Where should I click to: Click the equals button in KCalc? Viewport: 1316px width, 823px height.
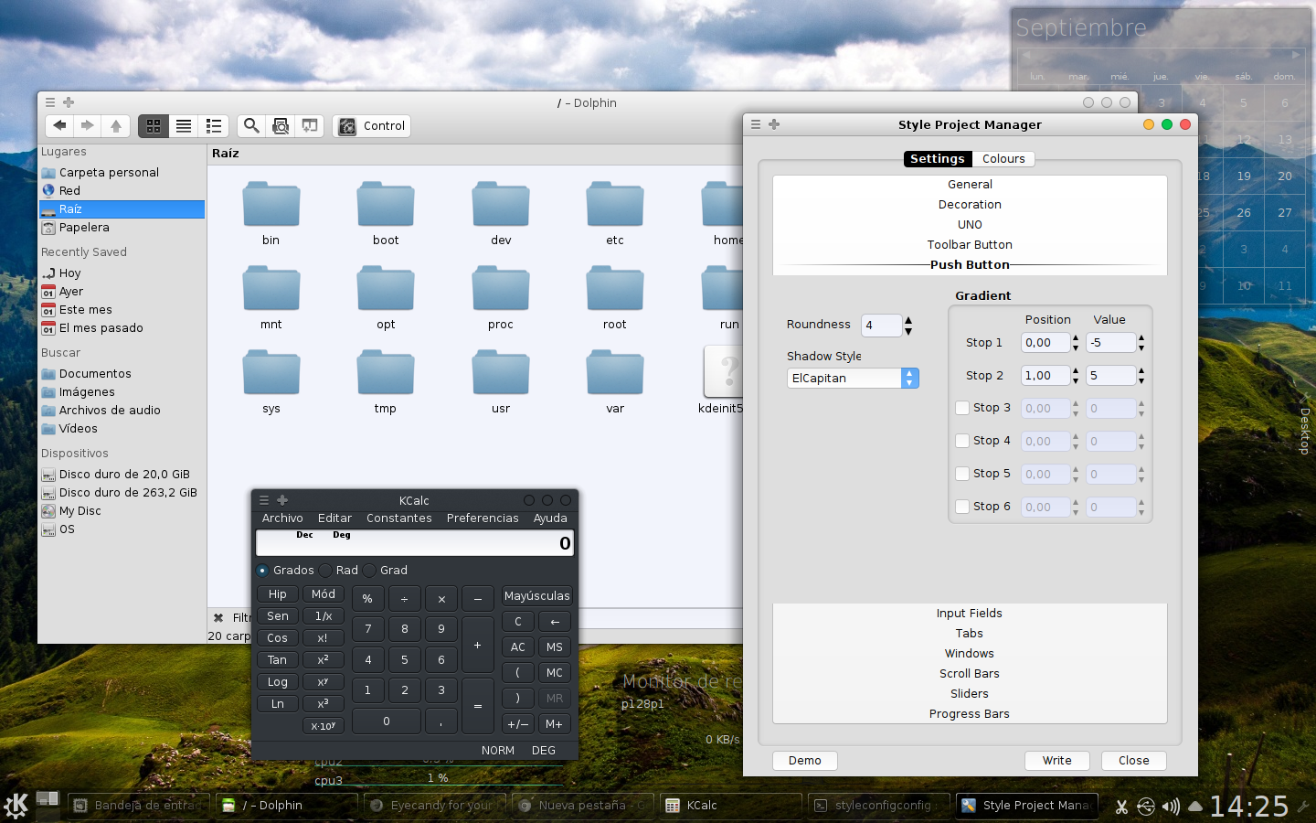click(478, 706)
